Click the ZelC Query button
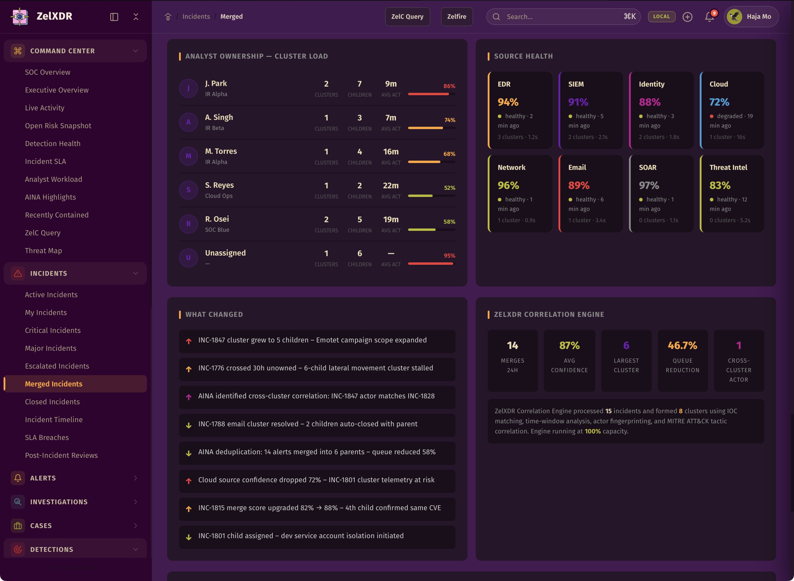 pyautogui.click(x=407, y=17)
